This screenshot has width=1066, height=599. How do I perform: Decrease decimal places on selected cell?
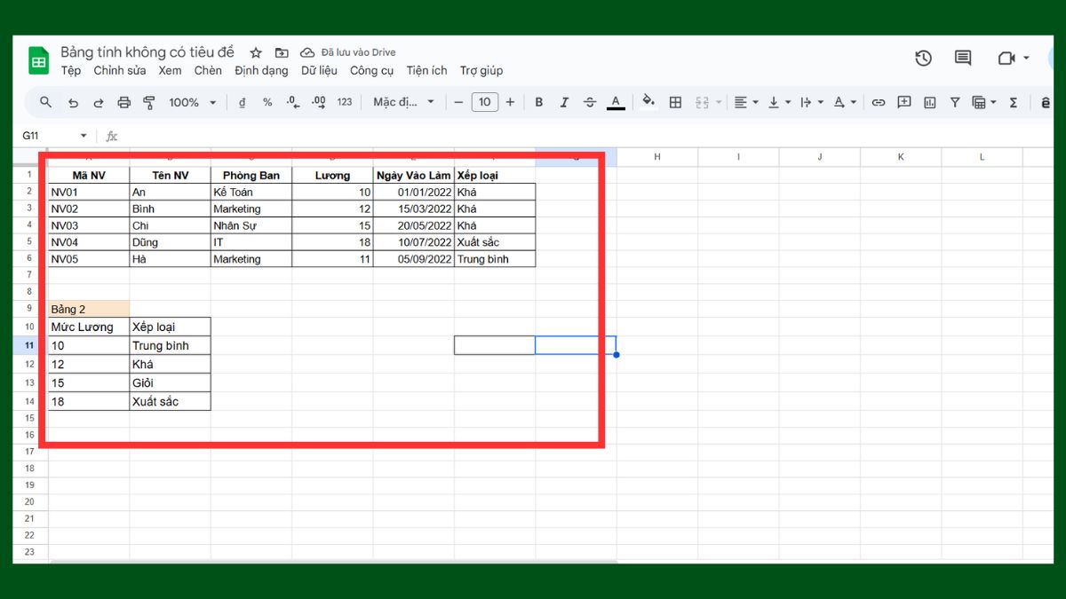(x=291, y=101)
